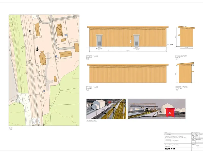
Task: Select the side elevation drawing with the 3600 dimension
Action: pyautogui.click(x=185, y=73)
